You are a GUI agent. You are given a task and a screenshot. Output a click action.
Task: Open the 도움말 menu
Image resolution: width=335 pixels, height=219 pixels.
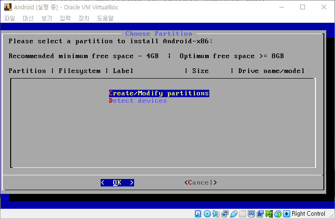tap(105, 18)
